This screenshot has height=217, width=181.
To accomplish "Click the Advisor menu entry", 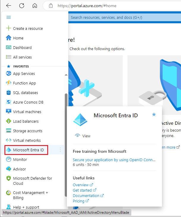I will tap(19, 169).
